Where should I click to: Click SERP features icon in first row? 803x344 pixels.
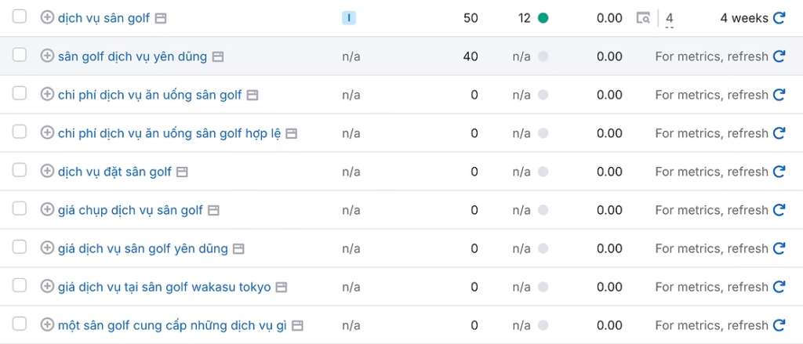coord(643,18)
